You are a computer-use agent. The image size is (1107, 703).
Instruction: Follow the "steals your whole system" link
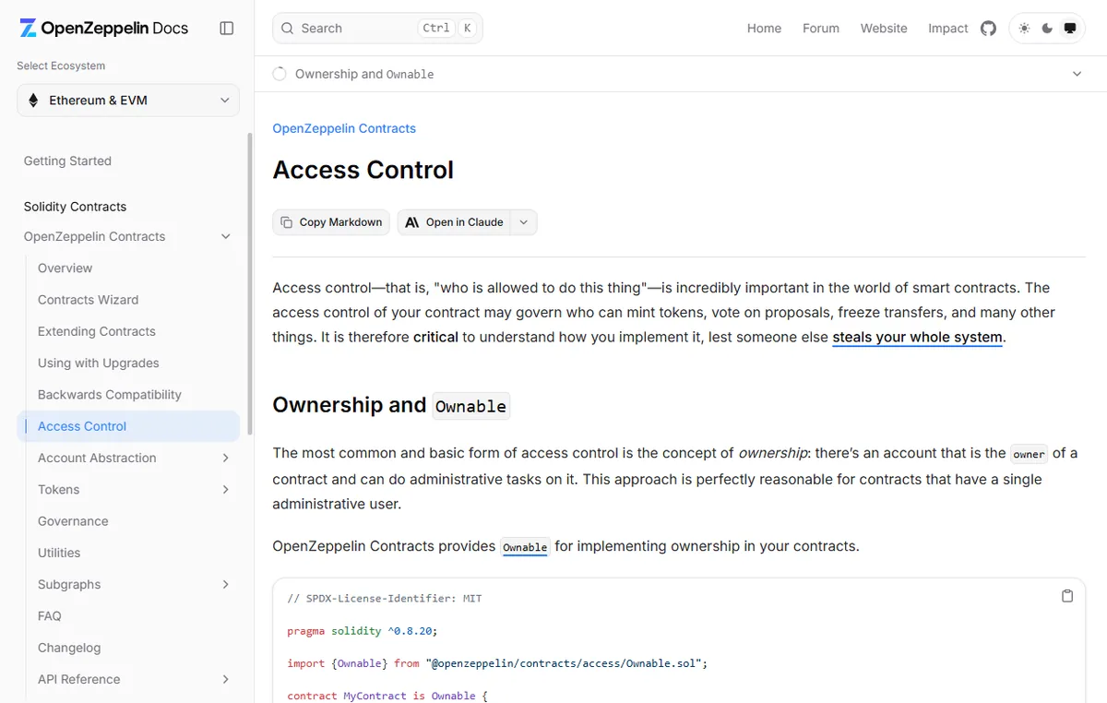[917, 337]
